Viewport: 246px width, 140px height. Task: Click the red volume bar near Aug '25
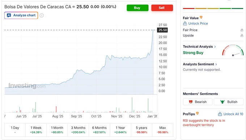pyautogui.click(x=56, y=109)
